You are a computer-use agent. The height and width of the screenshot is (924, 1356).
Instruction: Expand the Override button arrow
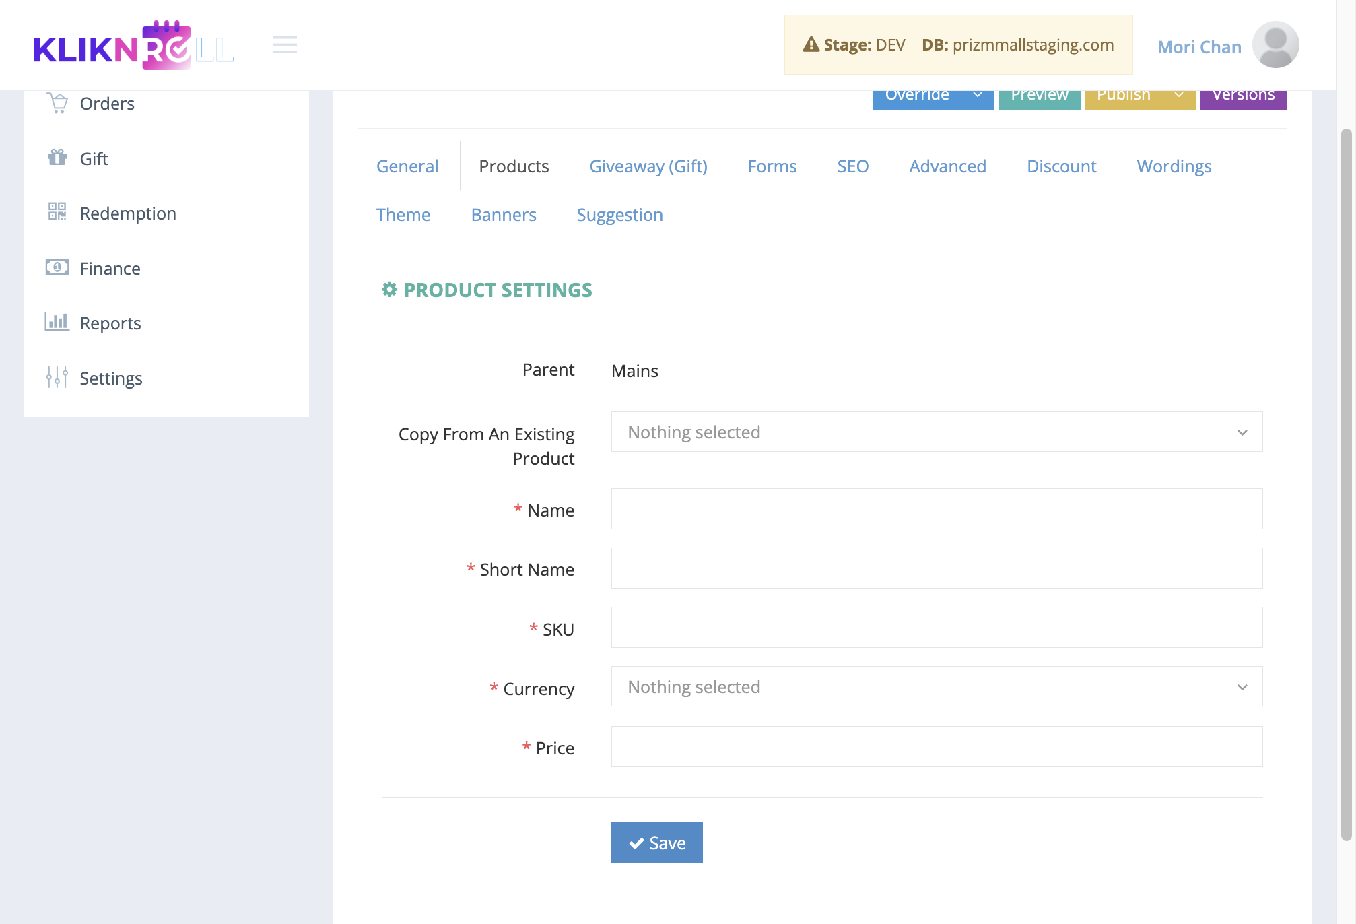point(978,96)
